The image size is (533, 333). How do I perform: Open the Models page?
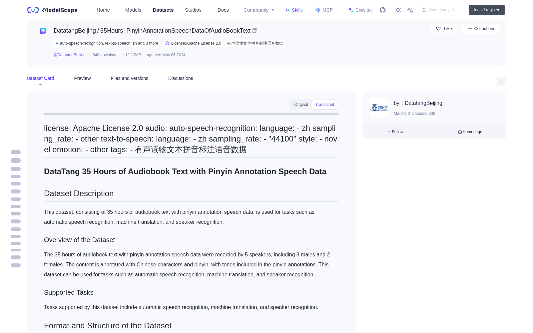[133, 10]
